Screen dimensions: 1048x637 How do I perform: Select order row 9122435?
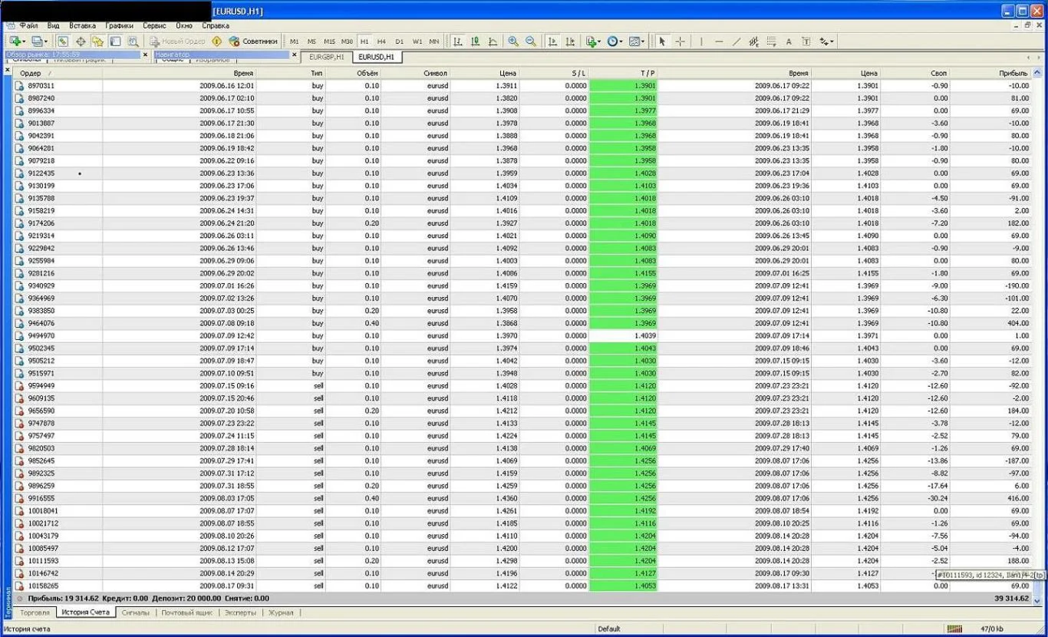pyautogui.click(x=41, y=173)
